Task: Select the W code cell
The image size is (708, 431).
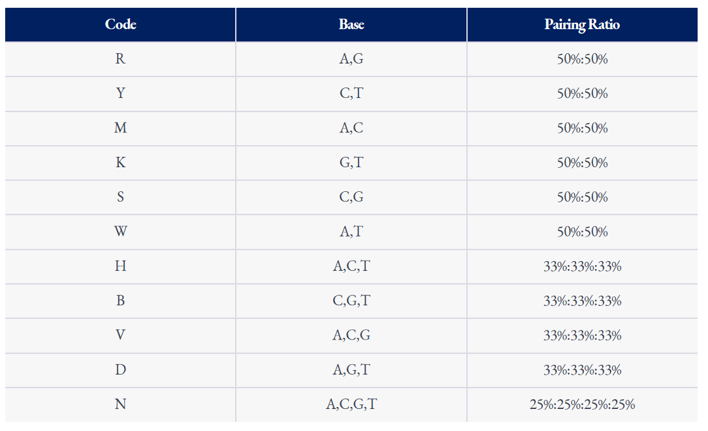Action: (x=120, y=232)
